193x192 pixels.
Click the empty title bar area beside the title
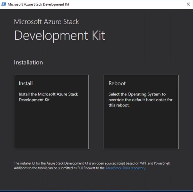[125, 4]
